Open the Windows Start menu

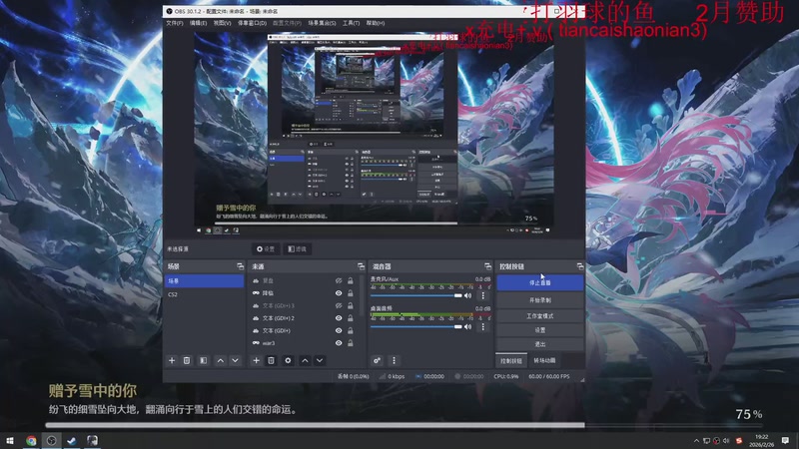[x=9, y=440]
